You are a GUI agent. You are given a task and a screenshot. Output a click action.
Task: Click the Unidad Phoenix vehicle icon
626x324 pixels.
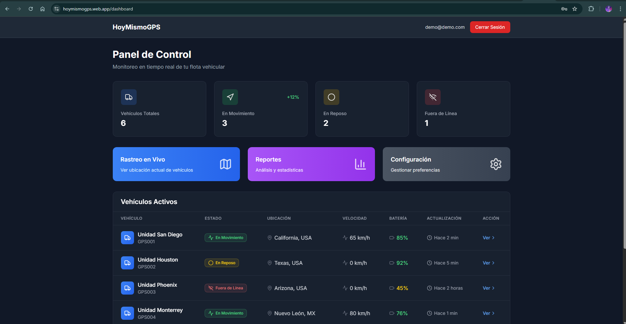coord(127,288)
